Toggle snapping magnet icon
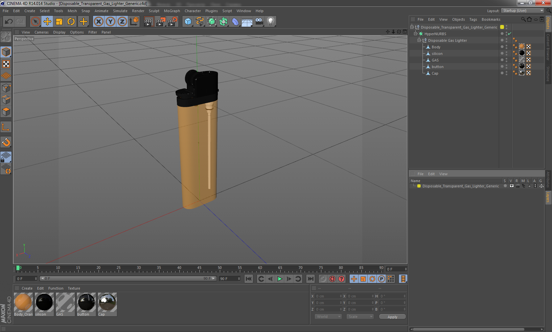The width and height of the screenshot is (552, 332). click(x=6, y=142)
